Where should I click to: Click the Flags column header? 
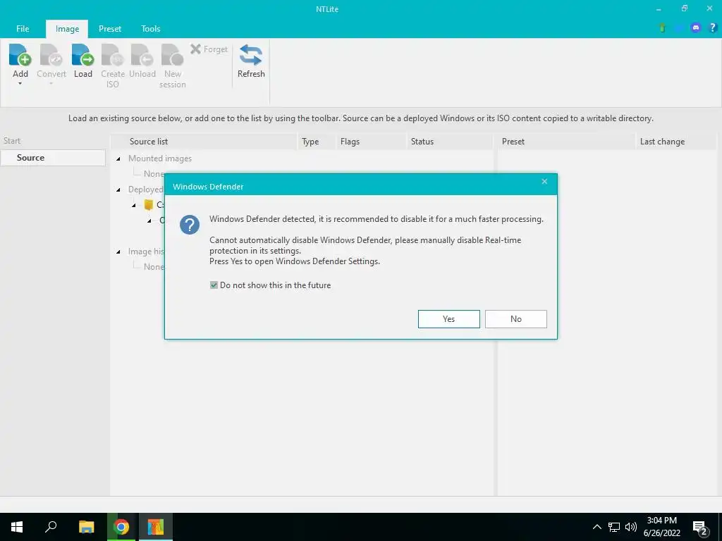371,141
